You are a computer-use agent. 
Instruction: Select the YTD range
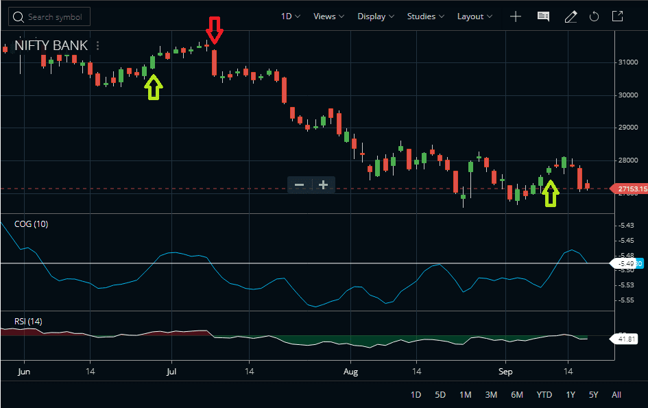pos(544,395)
